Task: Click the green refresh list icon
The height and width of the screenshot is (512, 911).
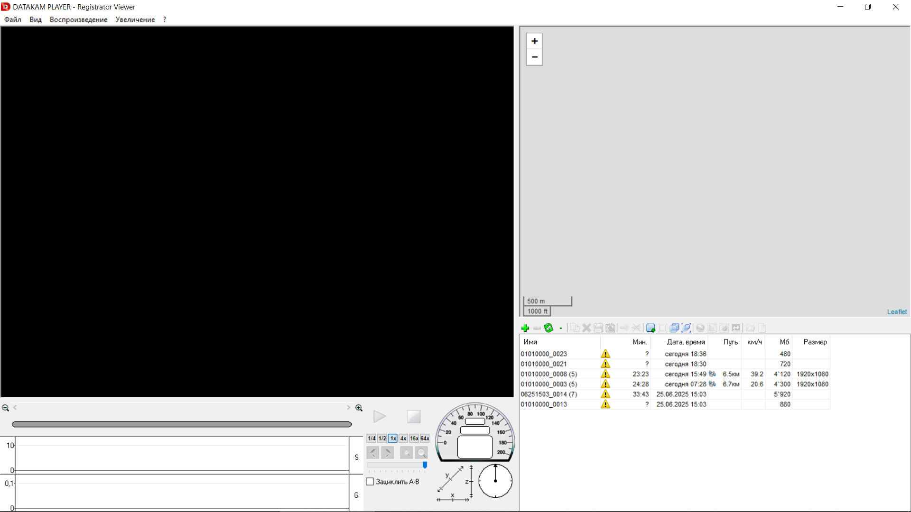Action: point(548,328)
